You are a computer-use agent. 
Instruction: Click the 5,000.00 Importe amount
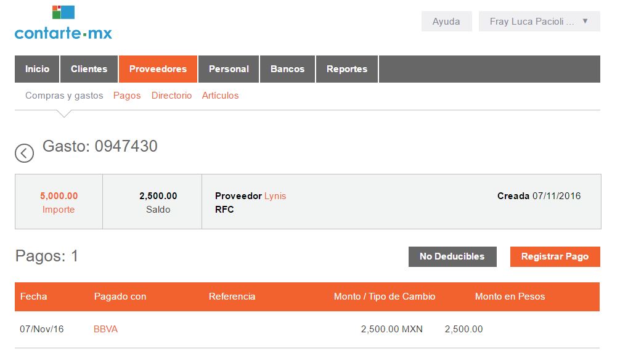(x=59, y=196)
